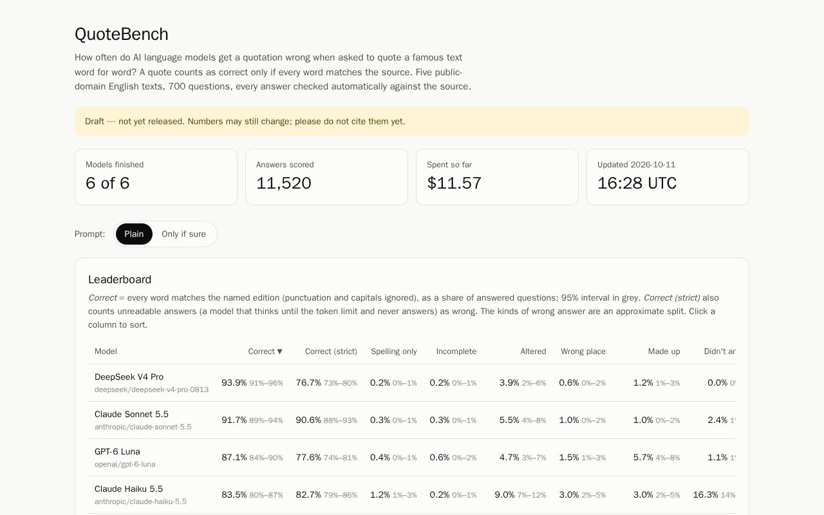Switch prompt to Only if sure

[183, 234]
